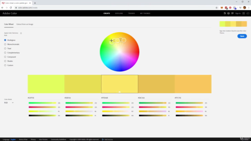Adjust the blue slider under #FFC75E
This screenshot has width=251, height=141.
click(x=189, y=111)
